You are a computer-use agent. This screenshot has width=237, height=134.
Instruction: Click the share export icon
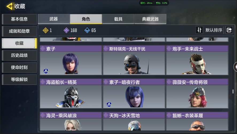pyautogui.click(x=229, y=30)
